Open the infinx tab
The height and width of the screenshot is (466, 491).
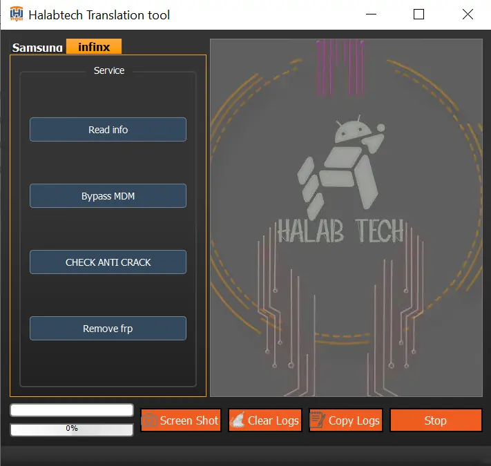click(x=94, y=47)
